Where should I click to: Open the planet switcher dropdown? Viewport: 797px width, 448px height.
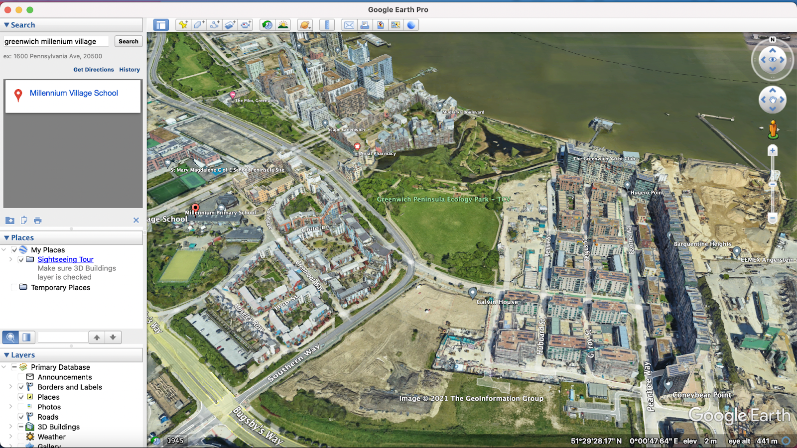pos(305,25)
